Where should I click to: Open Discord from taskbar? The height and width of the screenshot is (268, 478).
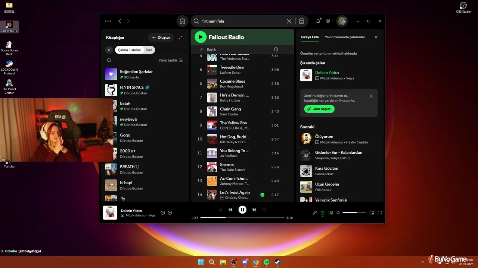[245, 262]
